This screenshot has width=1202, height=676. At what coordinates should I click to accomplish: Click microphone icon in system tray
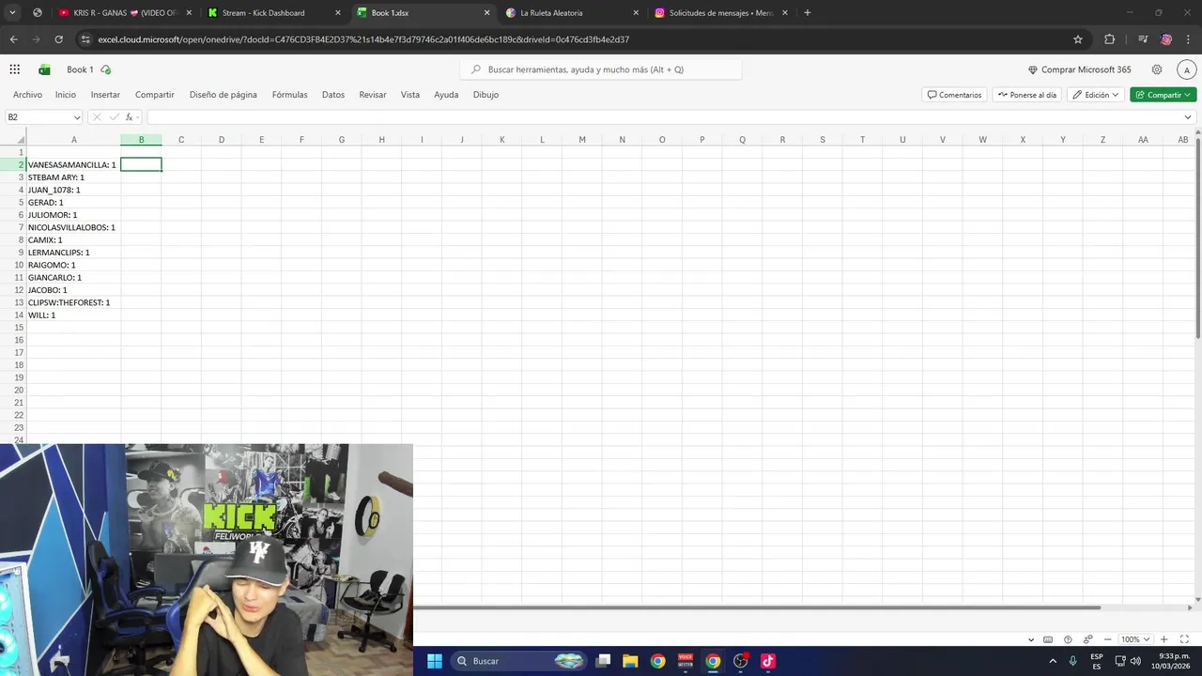pyautogui.click(x=1072, y=661)
